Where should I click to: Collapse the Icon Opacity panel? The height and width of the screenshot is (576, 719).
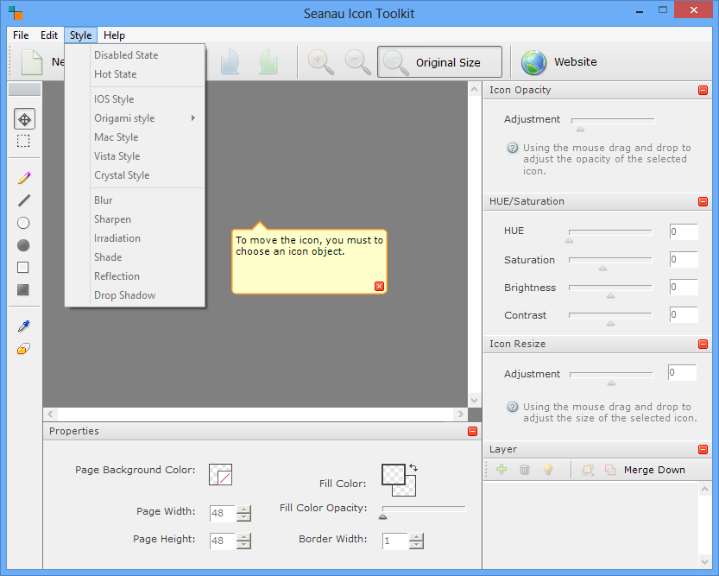tap(703, 91)
